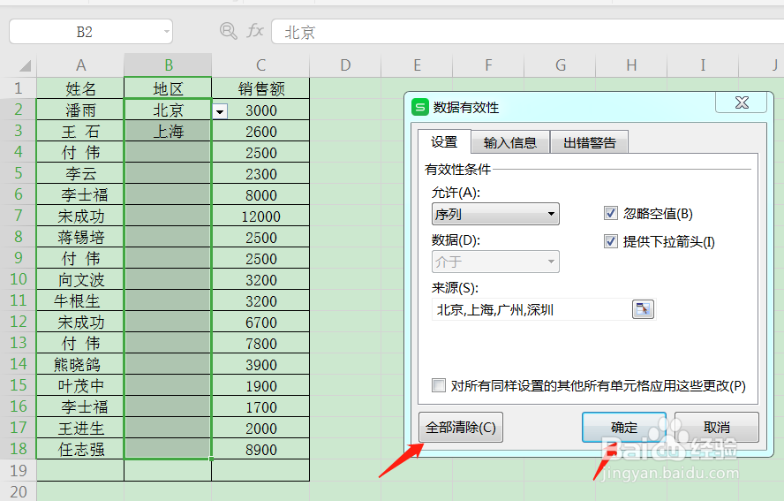Image resolution: width=784 pixels, height=501 pixels.
Task: Click the cell with value 7800
Action: [x=260, y=344]
